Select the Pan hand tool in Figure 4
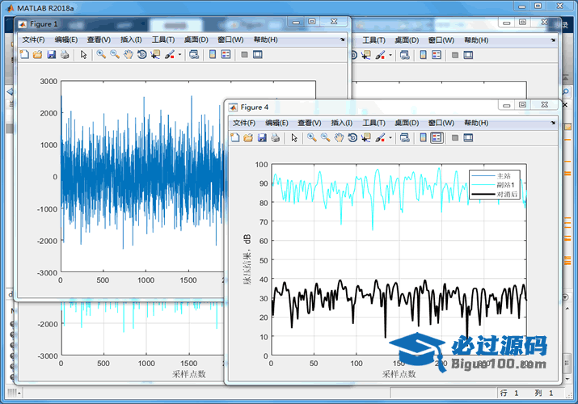Screen dimensions: 578x404 (339, 138)
